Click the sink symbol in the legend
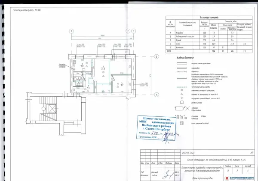 tap(181, 103)
